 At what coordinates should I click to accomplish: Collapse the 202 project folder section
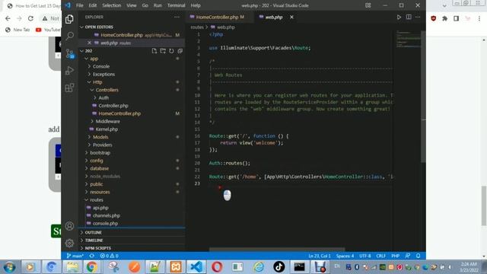88,51
